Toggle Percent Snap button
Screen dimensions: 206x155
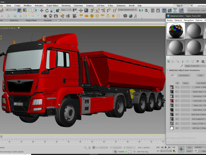[103, 10]
